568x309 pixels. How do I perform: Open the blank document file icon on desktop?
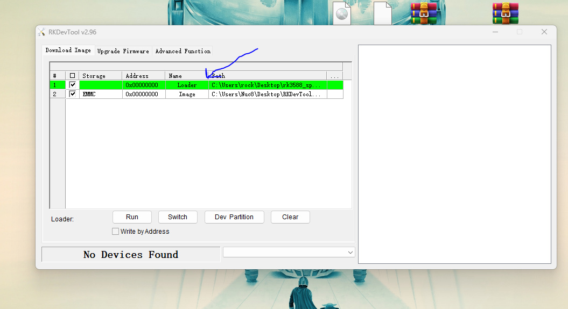pos(383,13)
